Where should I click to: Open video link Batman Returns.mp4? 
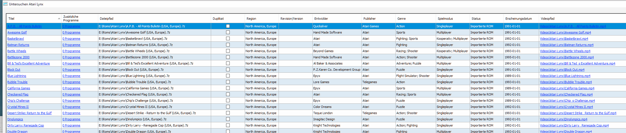pos(567,45)
